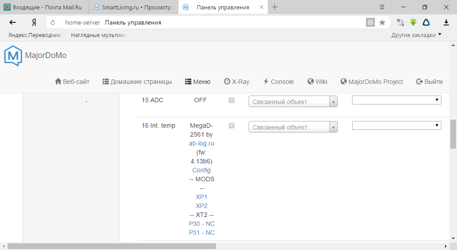Click the scroll right arrow
Screen dimensions: 457x250
click(x=446, y=246)
